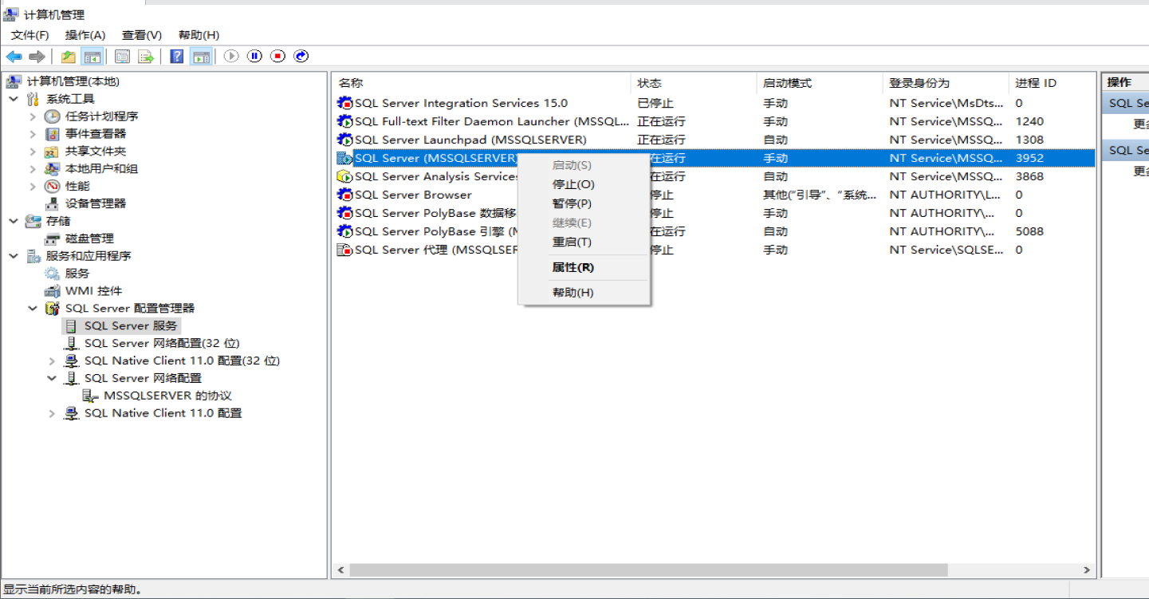Open the 操作(A) menu in the menu bar

[x=85, y=35]
